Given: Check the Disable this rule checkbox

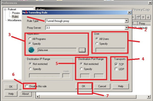Looking at the screenshot, I should coord(27,86).
